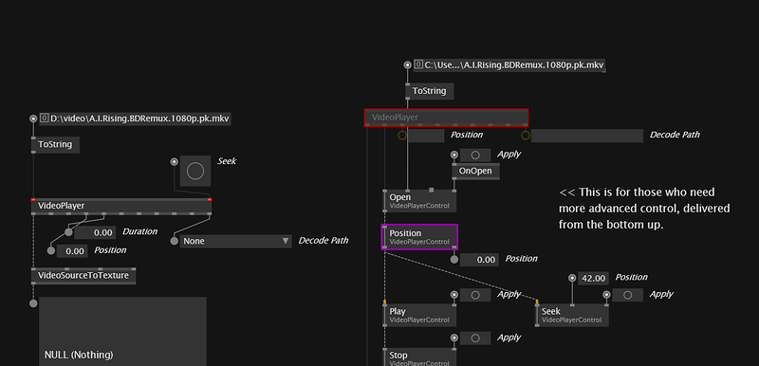Trigger the Apply bang above Stop node
Image resolution: width=759 pixels, height=366 pixels.
[x=475, y=338]
